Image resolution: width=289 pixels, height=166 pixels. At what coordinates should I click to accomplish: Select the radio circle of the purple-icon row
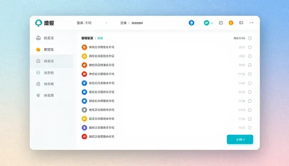tap(250, 128)
